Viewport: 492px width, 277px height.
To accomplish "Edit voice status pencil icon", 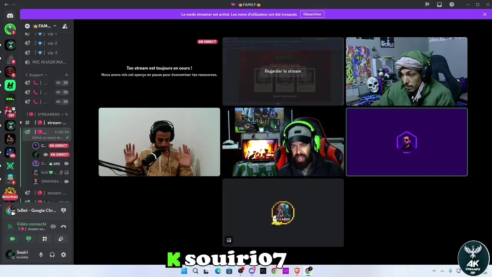I will (x=68, y=137).
